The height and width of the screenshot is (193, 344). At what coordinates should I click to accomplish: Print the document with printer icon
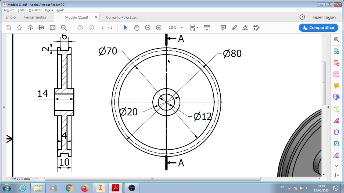[x=41, y=28]
